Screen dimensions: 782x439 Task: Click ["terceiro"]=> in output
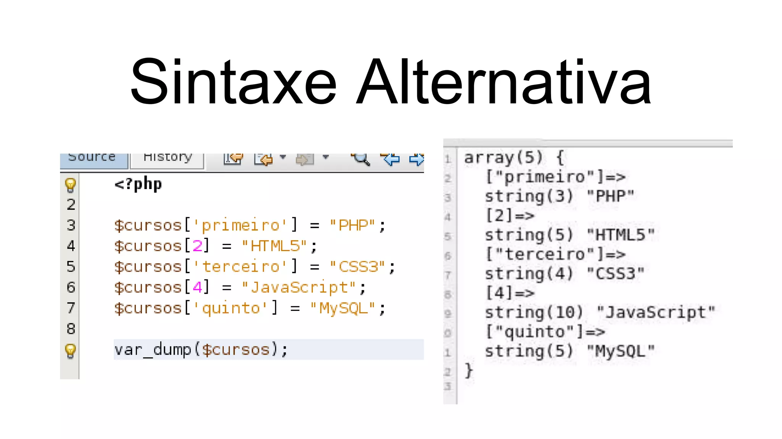[555, 255]
